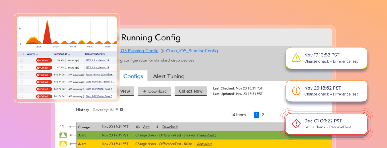Click the yellow warning alert icon
Image resolution: width=387 pixels, height=148 pixels.
point(63,143)
